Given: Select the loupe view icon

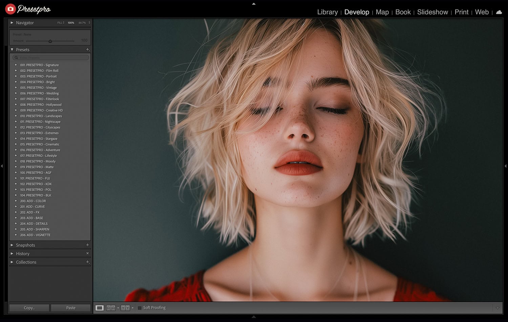Looking at the screenshot, I should coord(100,308).
